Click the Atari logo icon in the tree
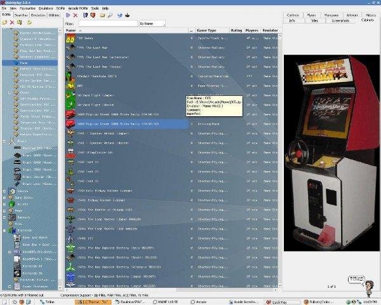Image resolution: width=381 pixels, height=305 pixels. pos(11,141)
